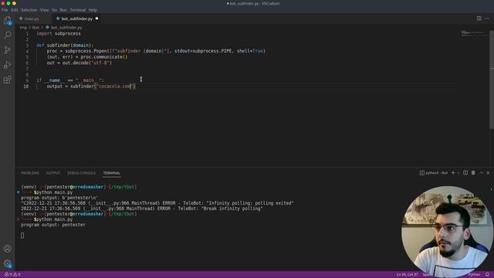
Task: Switch to the PROBLEMS panel tab
Action: click(30, 173)
